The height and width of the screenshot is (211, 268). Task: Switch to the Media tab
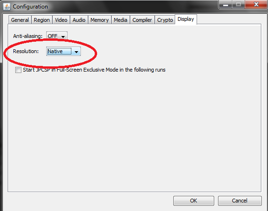click(x=120, y=20)
